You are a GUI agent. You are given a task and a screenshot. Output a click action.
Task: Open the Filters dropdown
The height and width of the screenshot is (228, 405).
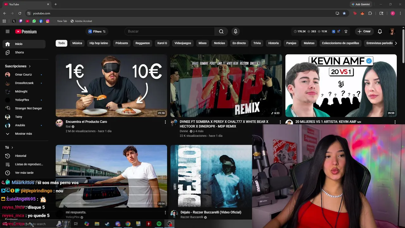tap(97, 31)
